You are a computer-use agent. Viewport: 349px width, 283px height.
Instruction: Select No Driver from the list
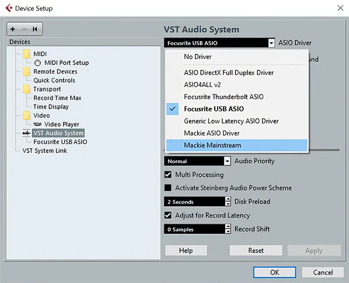[x=237, y=57]
